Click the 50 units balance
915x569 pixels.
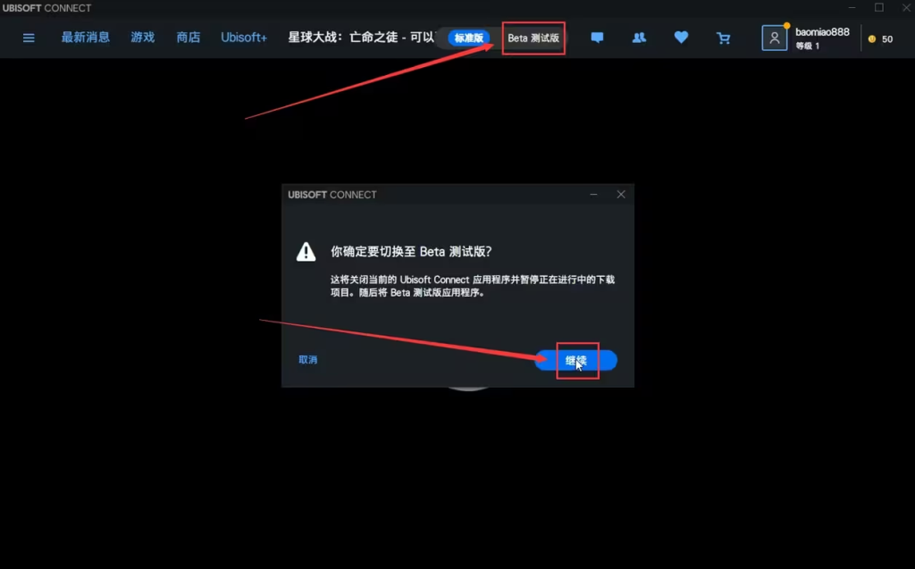pos(887,39)
